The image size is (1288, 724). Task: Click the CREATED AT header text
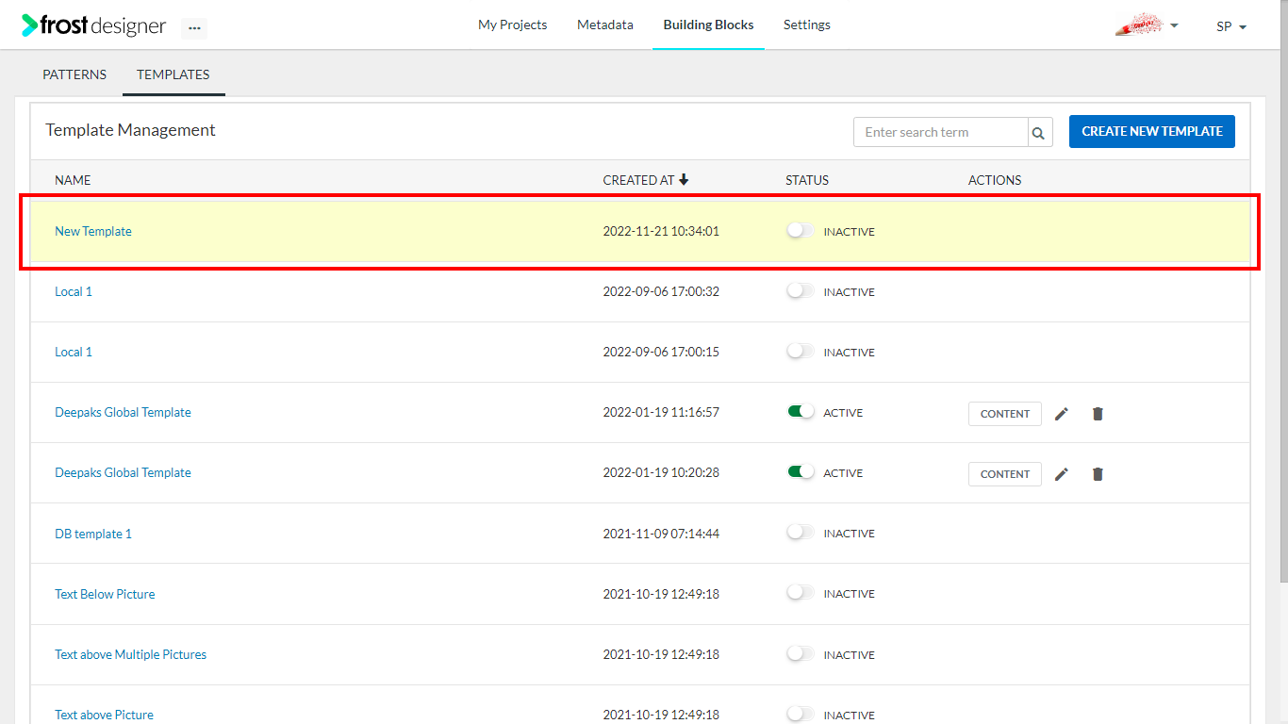point(638,180)
